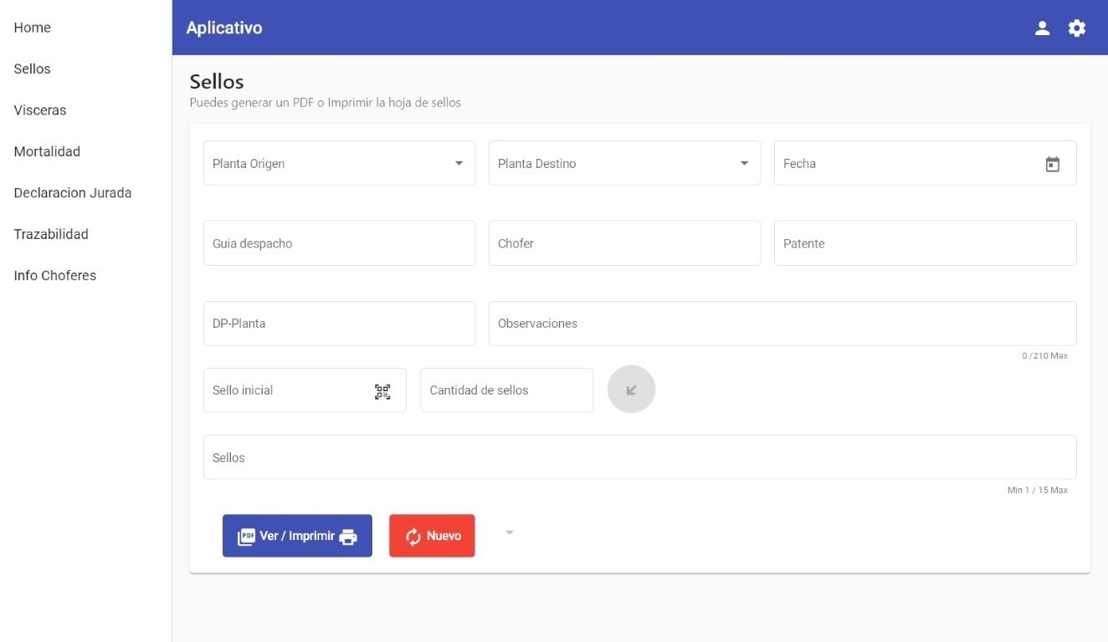The image size is (1108, 642).
Task: Go to Home in the sidebar
Action: pyautogui.click(x=33, y=28)
